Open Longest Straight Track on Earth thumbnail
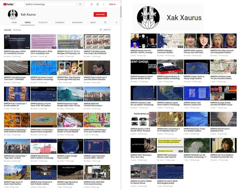Viewport: 241px width, 190px height. pos(70,146)
